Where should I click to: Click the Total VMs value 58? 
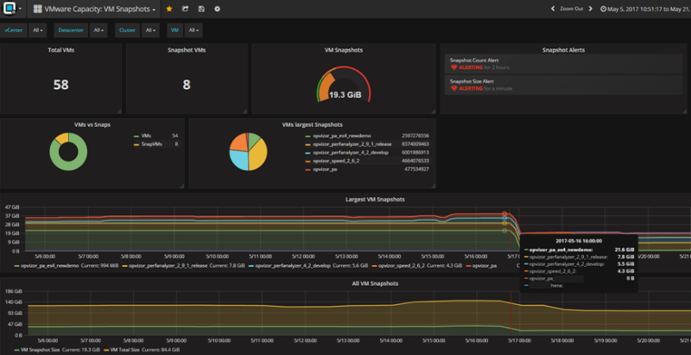tap(60, 85)
